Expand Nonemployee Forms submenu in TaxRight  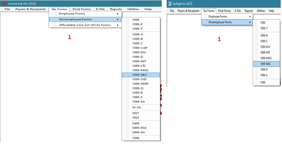click(x=227, y=22)
